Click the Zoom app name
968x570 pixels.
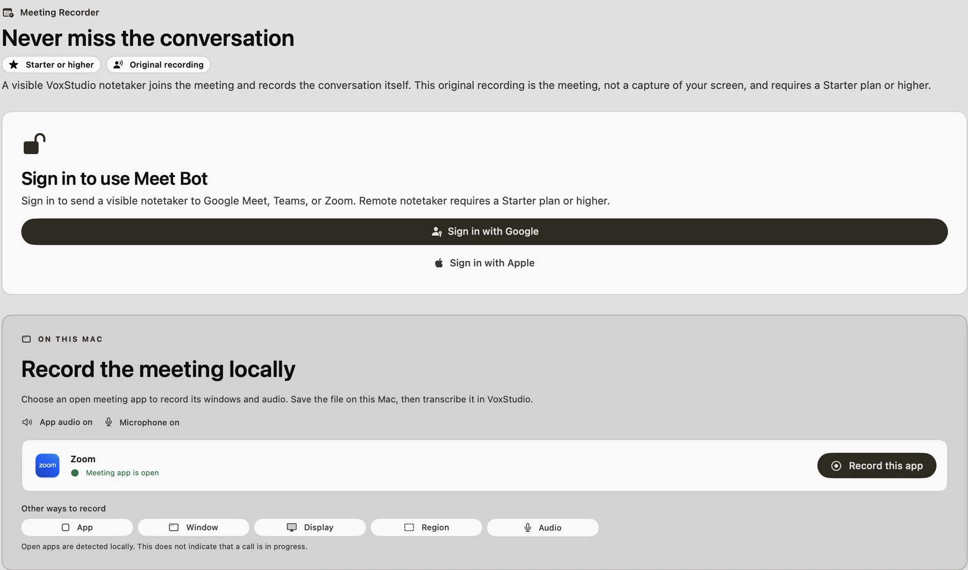tap(83, 459)
